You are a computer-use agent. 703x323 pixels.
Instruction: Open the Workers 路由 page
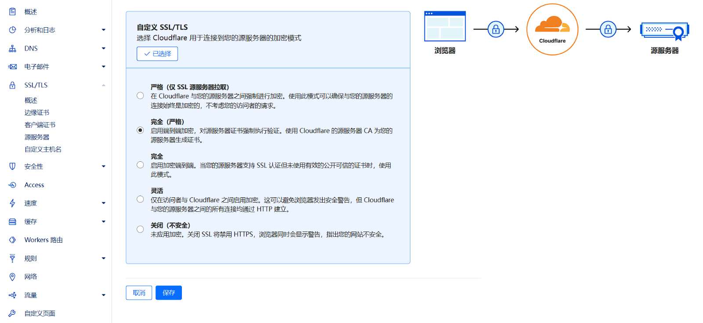tap(43, 240)
